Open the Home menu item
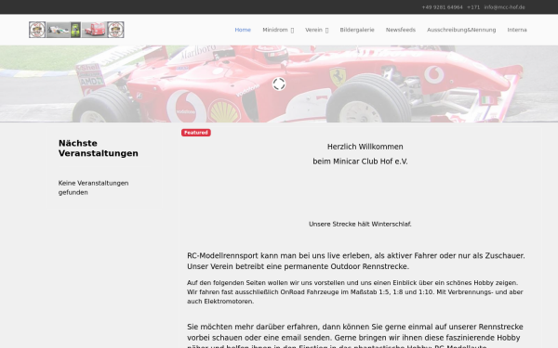Viewport: 558px width, 348px height. [x=243, y=30]
